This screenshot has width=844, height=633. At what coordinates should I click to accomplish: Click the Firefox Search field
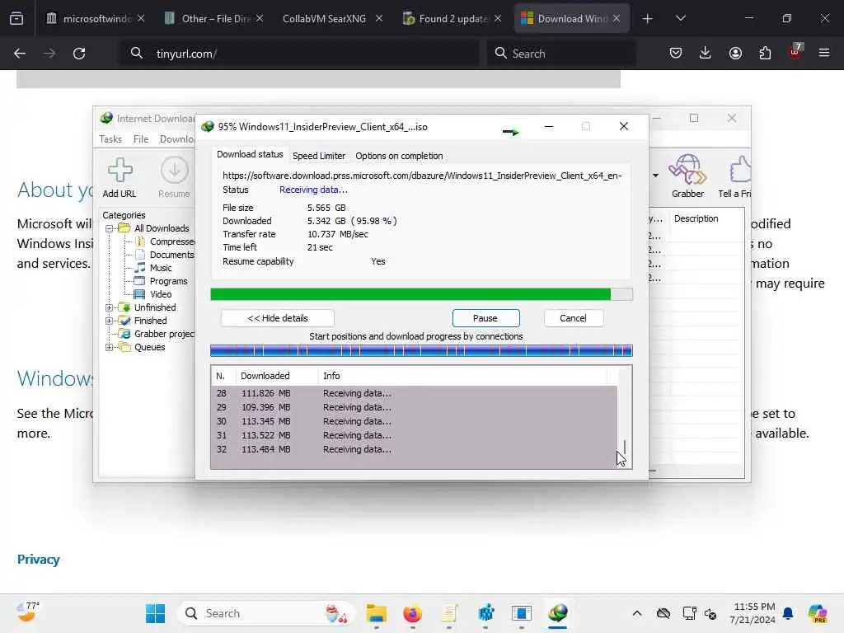[560, 54]
